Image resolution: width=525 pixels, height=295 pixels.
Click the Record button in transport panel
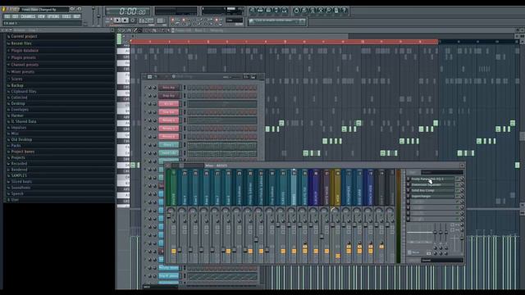pos(133,20)
